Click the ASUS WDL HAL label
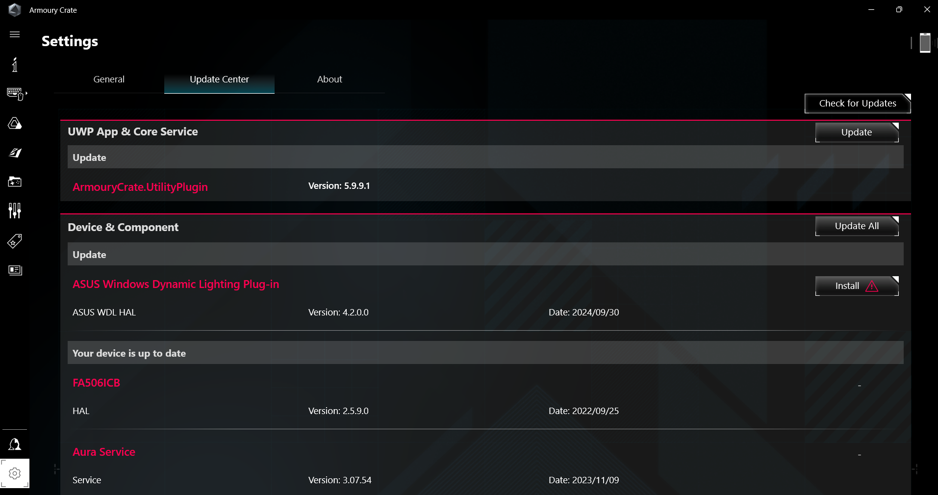The width and height of the screenshot is (938, 495). click(x=104, y=313)
